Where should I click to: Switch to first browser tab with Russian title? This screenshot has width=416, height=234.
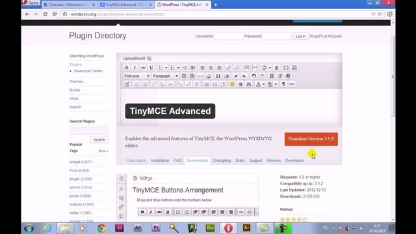pos(69,5)
